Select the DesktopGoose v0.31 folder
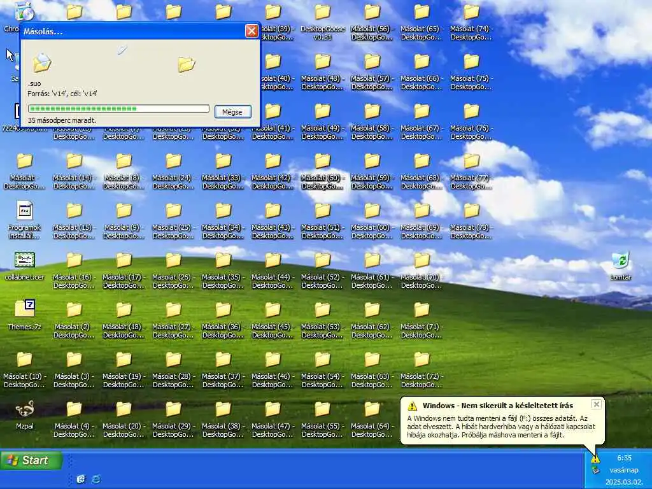Image resolution: width=652 pixels, height=489 pixels. 323,21
